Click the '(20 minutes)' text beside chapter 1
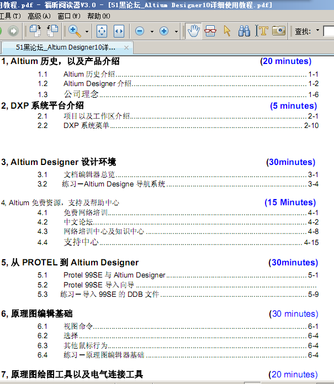 point(286,61)
